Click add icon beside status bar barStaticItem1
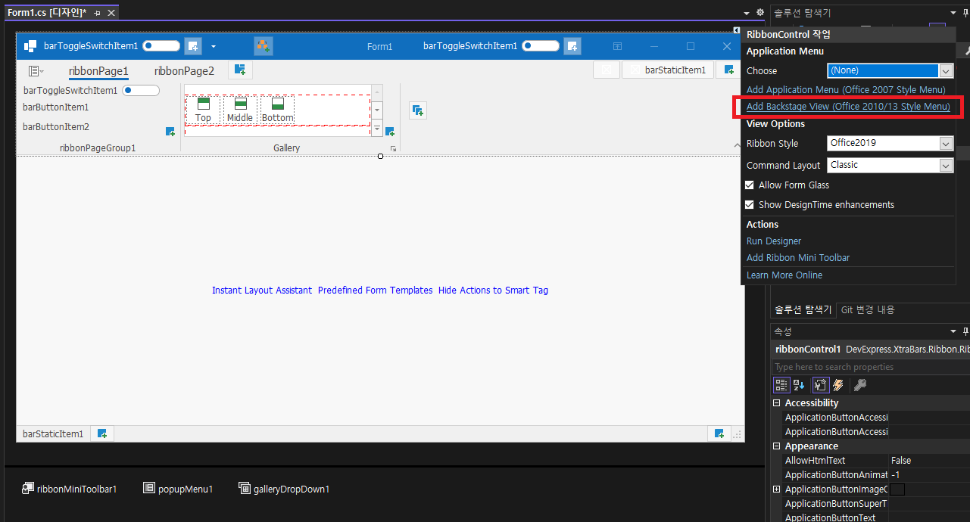Viewport: 970px width, 522px height. [x=101, y=433]
